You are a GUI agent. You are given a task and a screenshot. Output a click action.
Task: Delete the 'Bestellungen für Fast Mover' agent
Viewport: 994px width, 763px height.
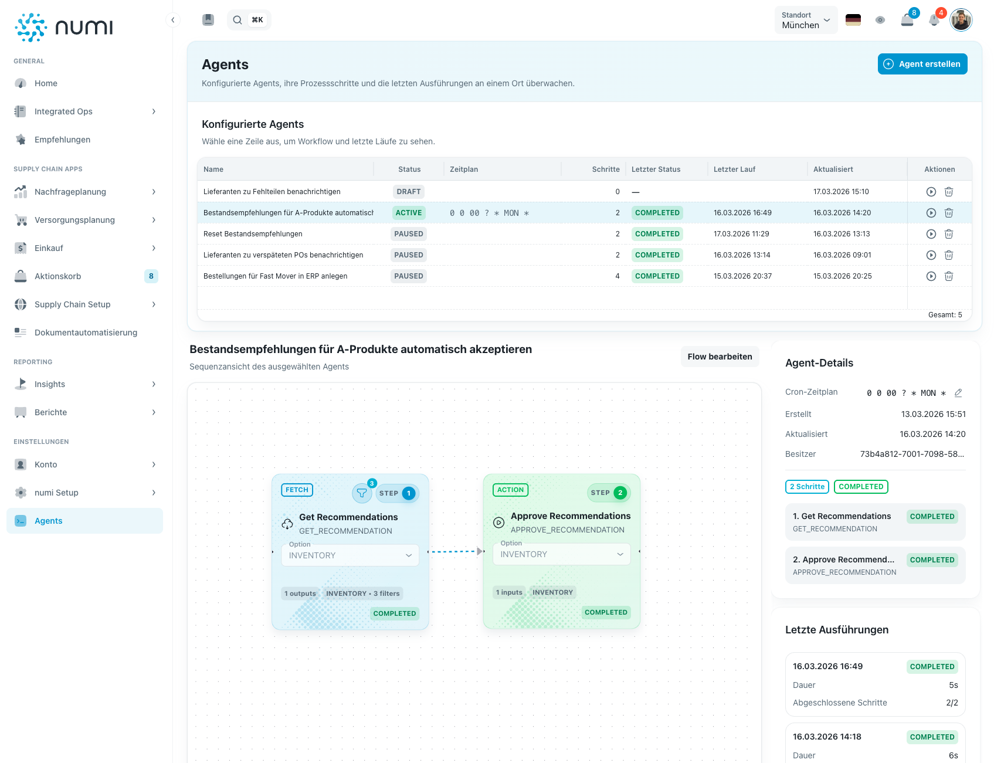(948, 276)
